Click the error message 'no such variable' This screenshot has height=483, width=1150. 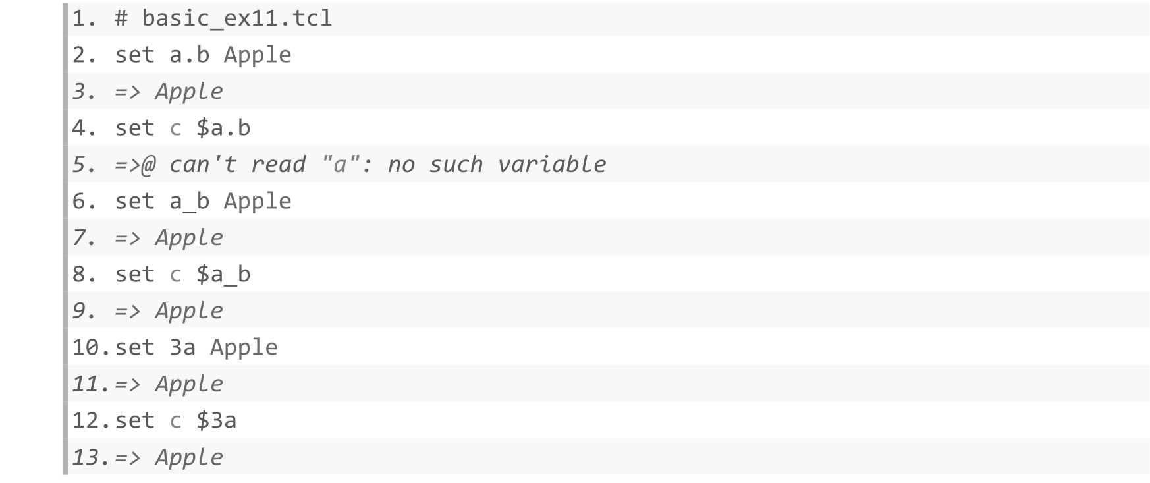coord(497,165)
